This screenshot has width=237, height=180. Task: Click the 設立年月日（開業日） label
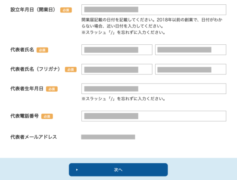point(33,9)
